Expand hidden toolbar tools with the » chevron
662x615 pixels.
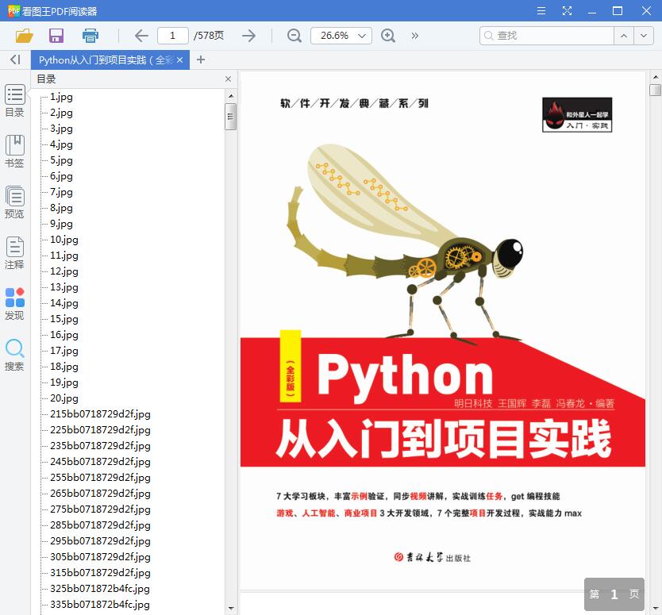[x=414, y=36]
